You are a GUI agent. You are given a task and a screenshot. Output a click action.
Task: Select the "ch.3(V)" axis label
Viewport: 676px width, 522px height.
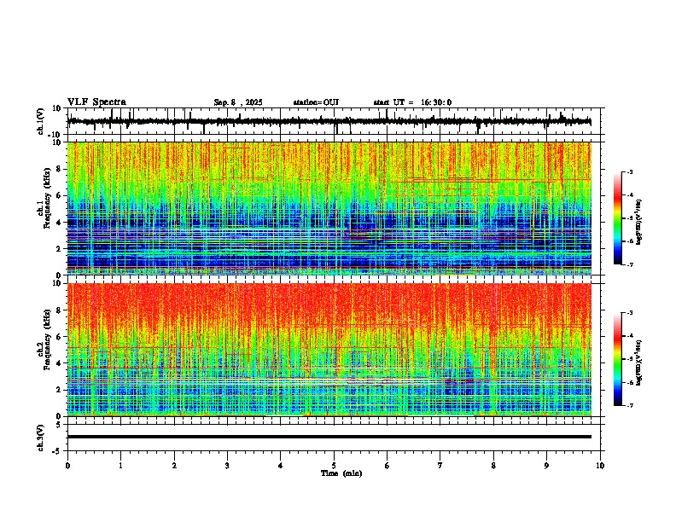41,438
